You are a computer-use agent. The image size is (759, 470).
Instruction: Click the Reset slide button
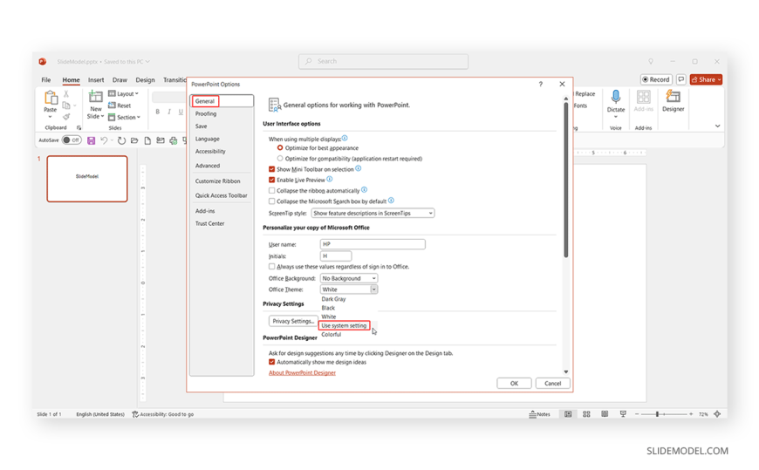pos(120,106)
